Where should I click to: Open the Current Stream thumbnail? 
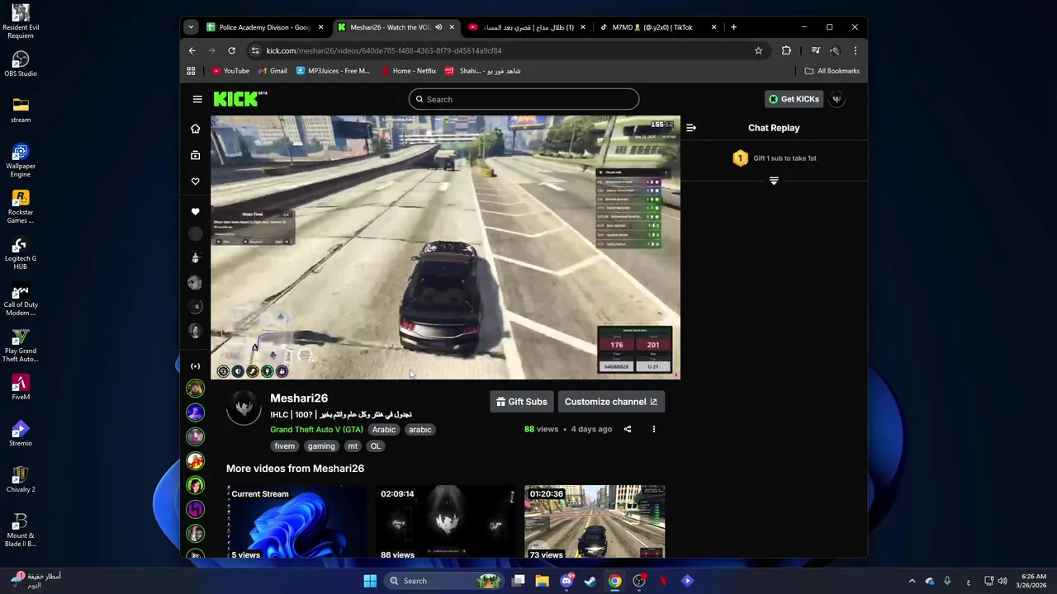[296, 521]
